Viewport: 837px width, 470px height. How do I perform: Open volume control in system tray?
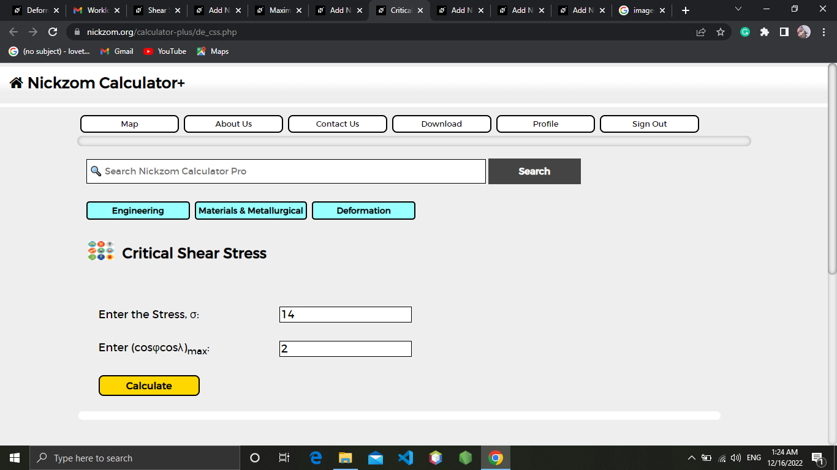coord(736,458)
